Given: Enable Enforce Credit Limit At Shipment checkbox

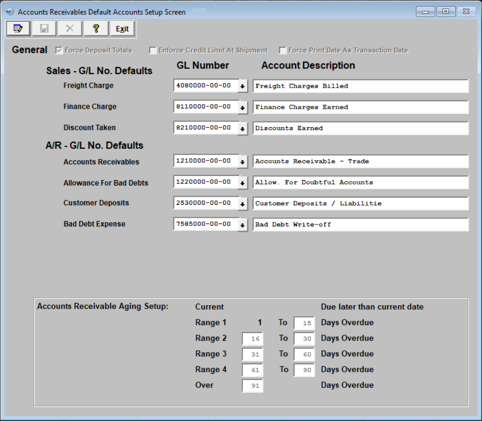Looking at the screenshot, I should [153, 50].
